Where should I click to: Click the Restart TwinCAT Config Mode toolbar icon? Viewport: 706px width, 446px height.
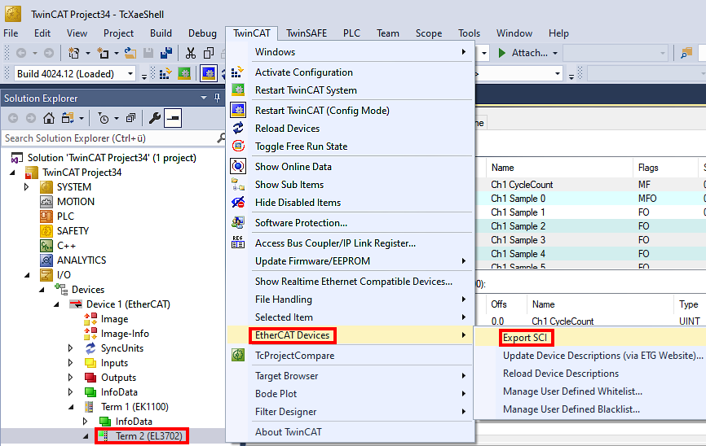208,74
